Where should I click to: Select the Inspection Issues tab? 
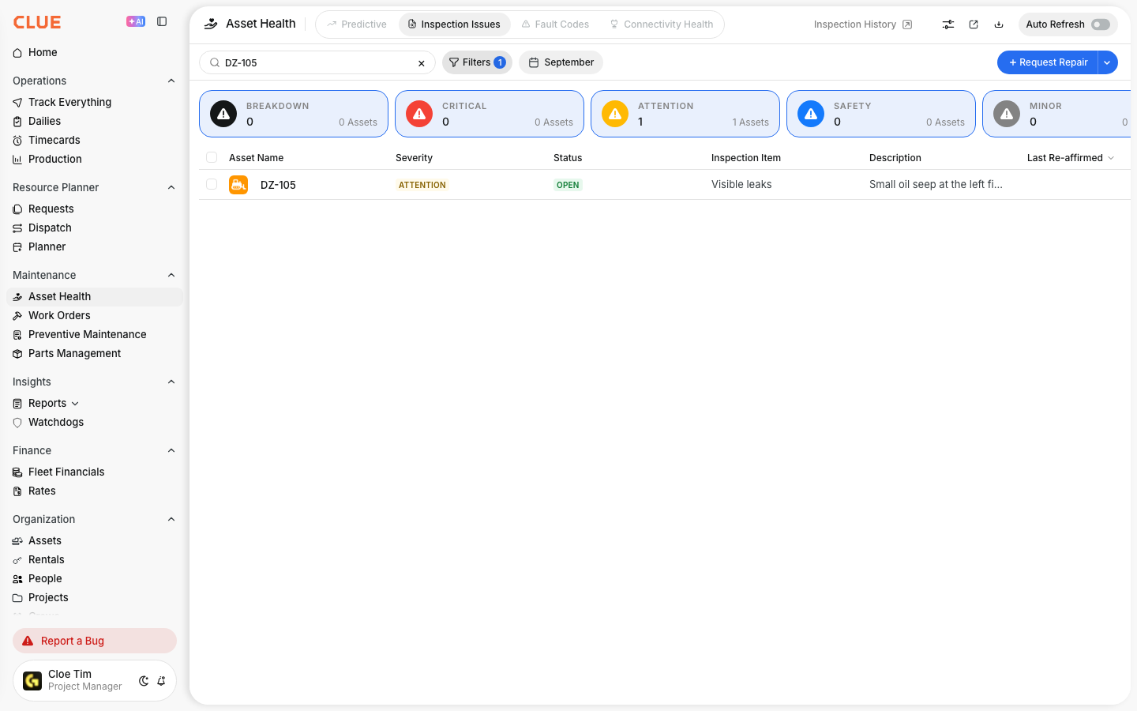point(454,24)
